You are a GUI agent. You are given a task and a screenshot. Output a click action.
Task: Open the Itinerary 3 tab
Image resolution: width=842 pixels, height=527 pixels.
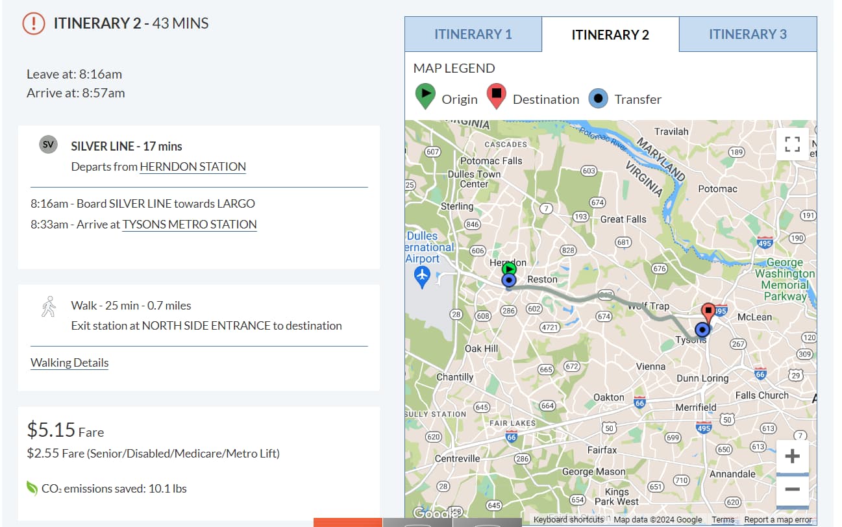748,34
